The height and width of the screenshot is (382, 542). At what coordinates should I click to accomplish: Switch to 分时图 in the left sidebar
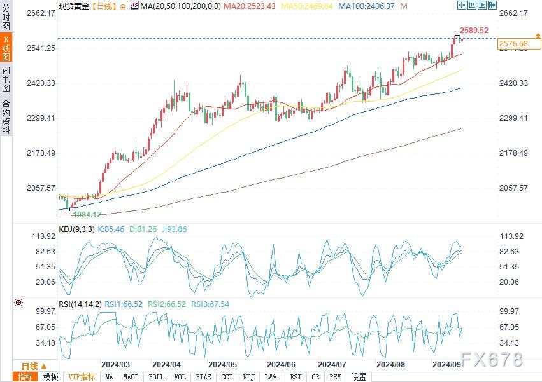6,17
